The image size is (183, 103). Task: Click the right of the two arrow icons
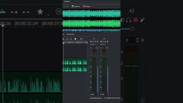coord(71,39)
